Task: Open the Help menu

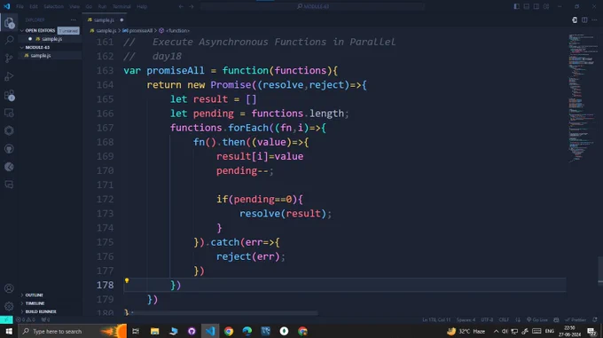Action: point(142,6)
